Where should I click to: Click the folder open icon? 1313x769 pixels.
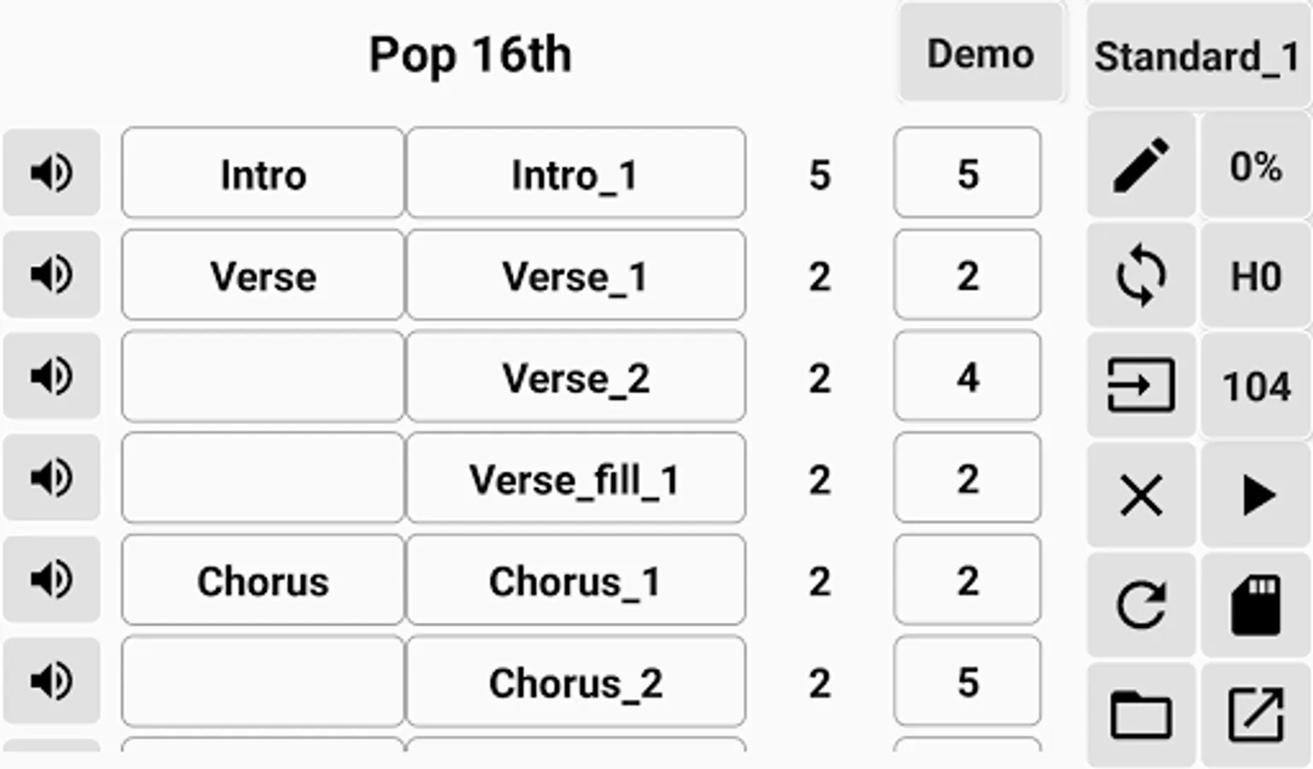(1141, 714)
